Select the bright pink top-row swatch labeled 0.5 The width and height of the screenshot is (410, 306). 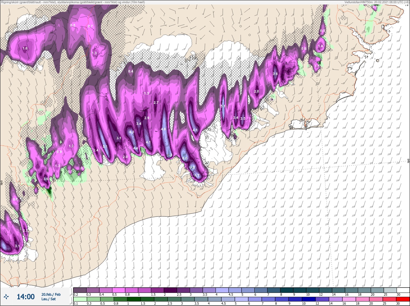click(x=119, y=290)
